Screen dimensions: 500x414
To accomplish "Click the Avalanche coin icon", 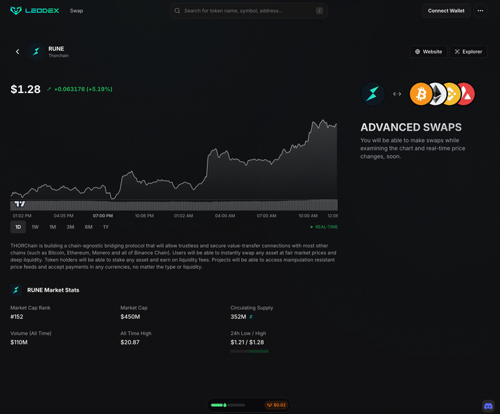I will pos(467,94).
